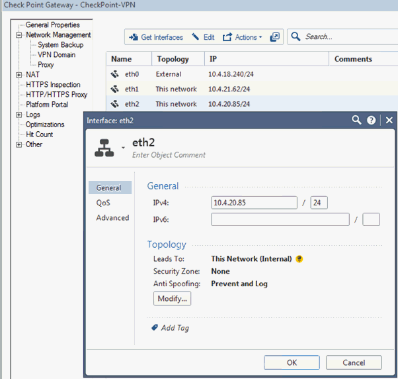Click into the IPv6 address field

280,219
